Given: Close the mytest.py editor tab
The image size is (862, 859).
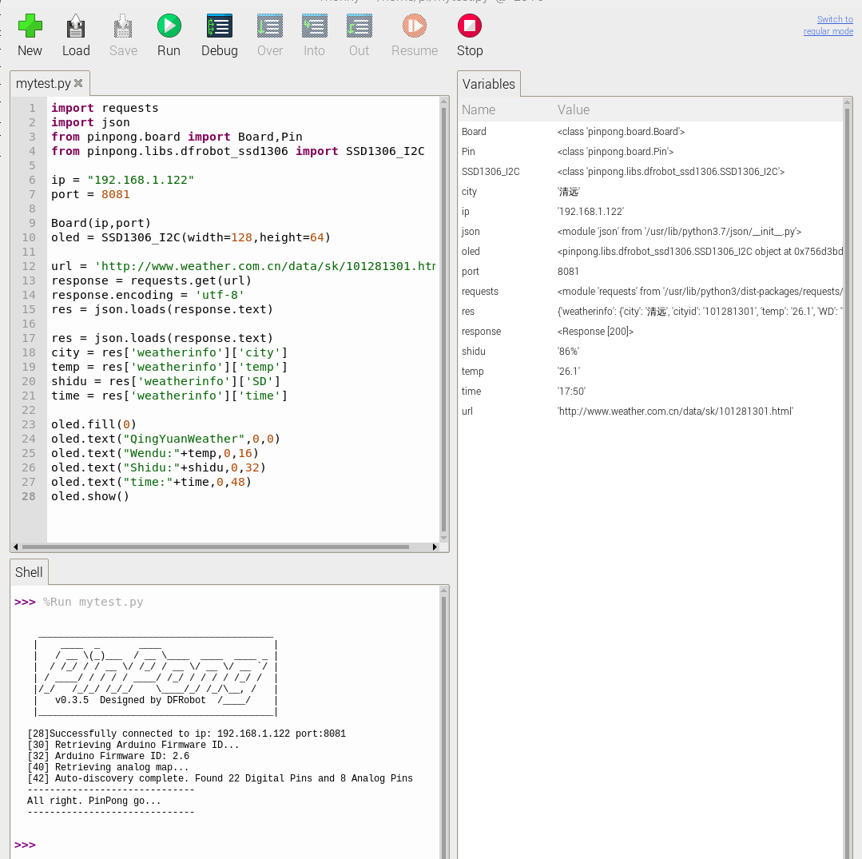Looking at the screenshot, I should (x=78, y=83).
